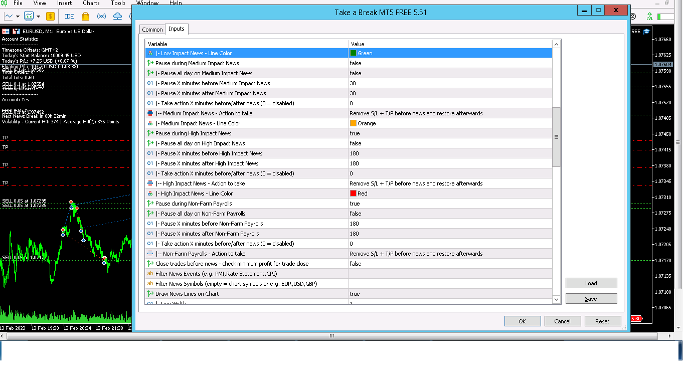
Task: Toggle 'Pause all day on Medium Impact News' value
Action: pyautogui.click(x=450, y=73)
